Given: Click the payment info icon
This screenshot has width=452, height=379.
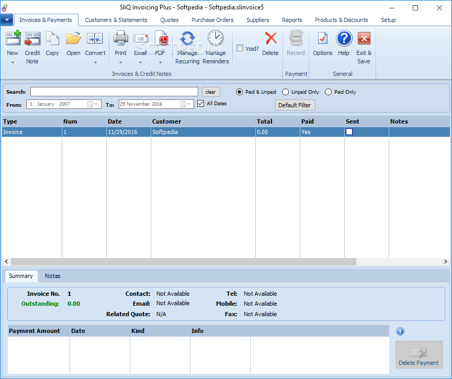Looking at the screenshot, I should [x=400, y=331].
